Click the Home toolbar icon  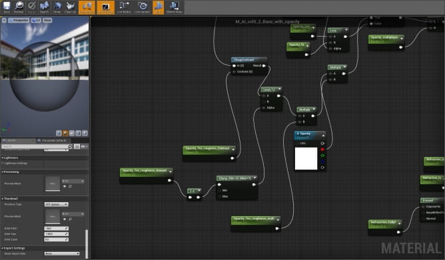coord(57,7)
